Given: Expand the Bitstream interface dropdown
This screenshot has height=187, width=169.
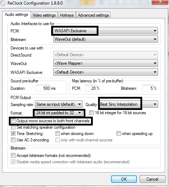Looking at the screenshot, I should tap(105, 39).
